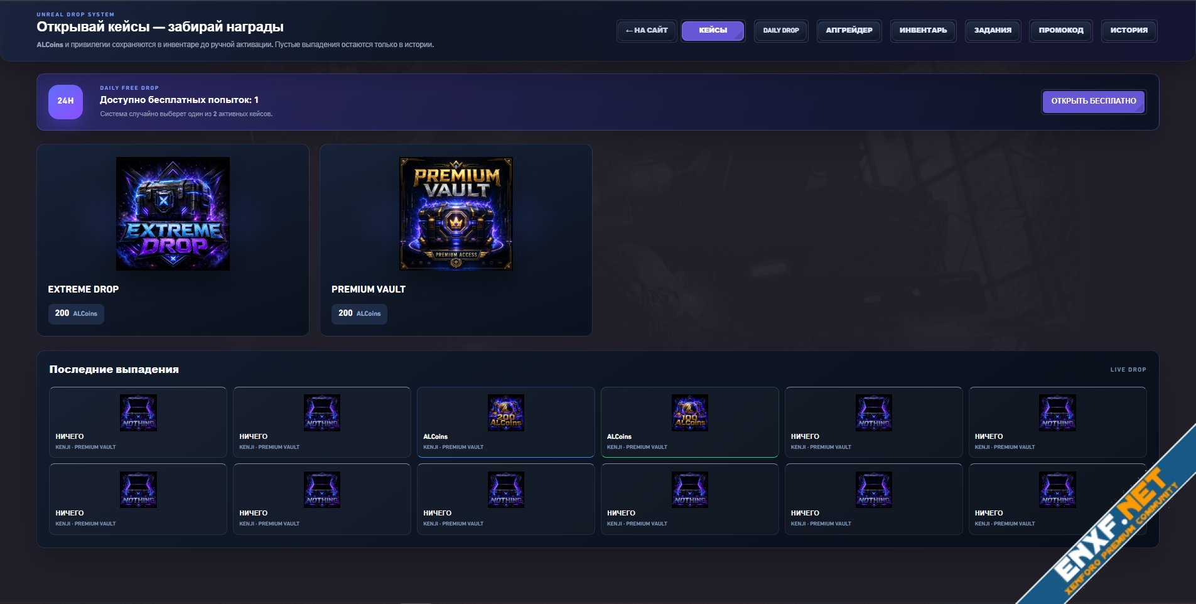
Task: Open the Extreme Drop case image
Action: click(173, 213)
